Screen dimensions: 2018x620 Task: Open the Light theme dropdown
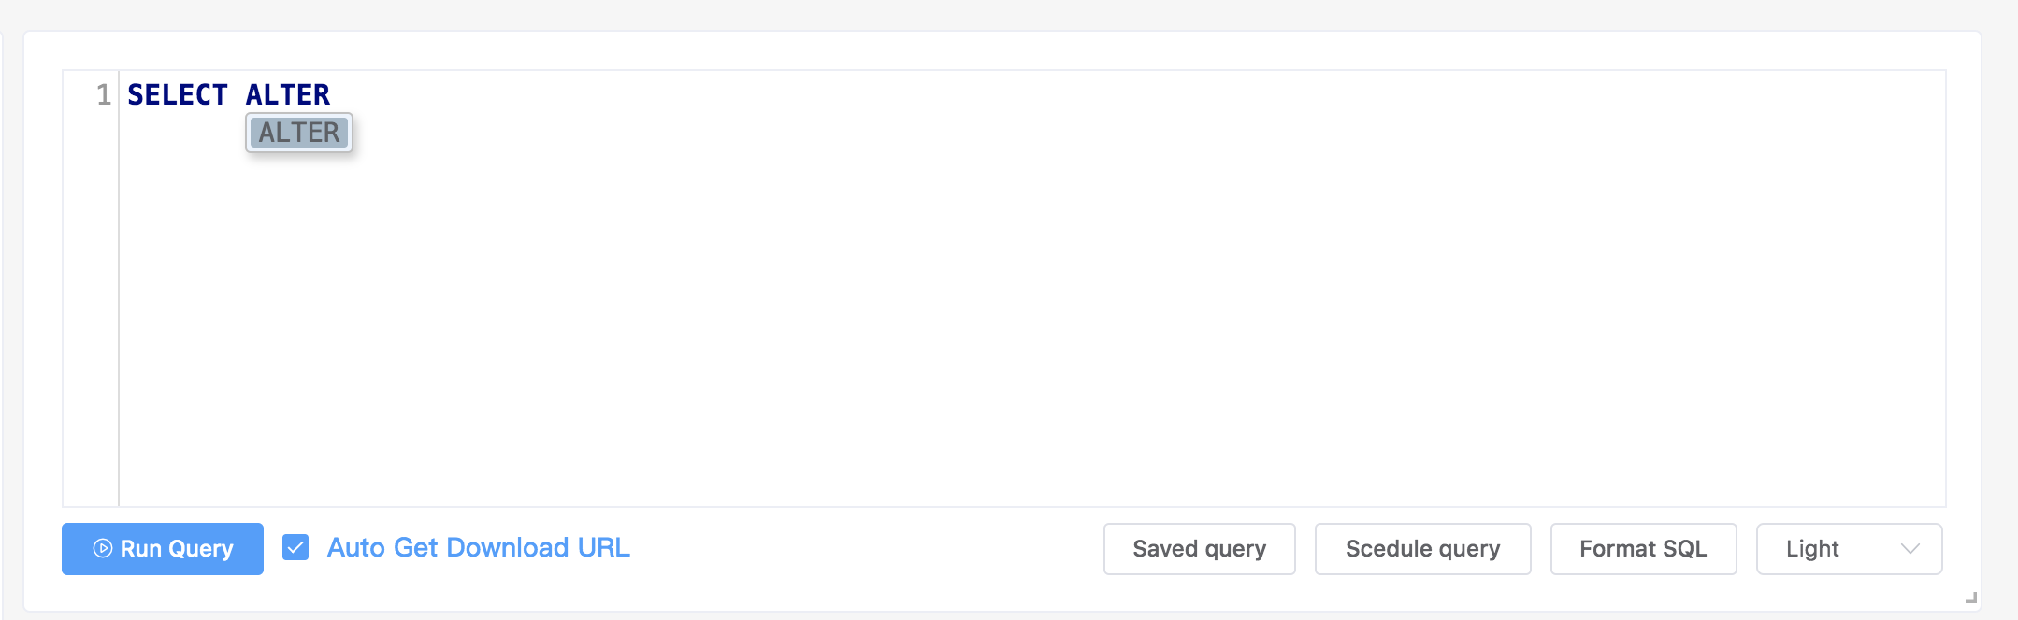point(1848,549)
